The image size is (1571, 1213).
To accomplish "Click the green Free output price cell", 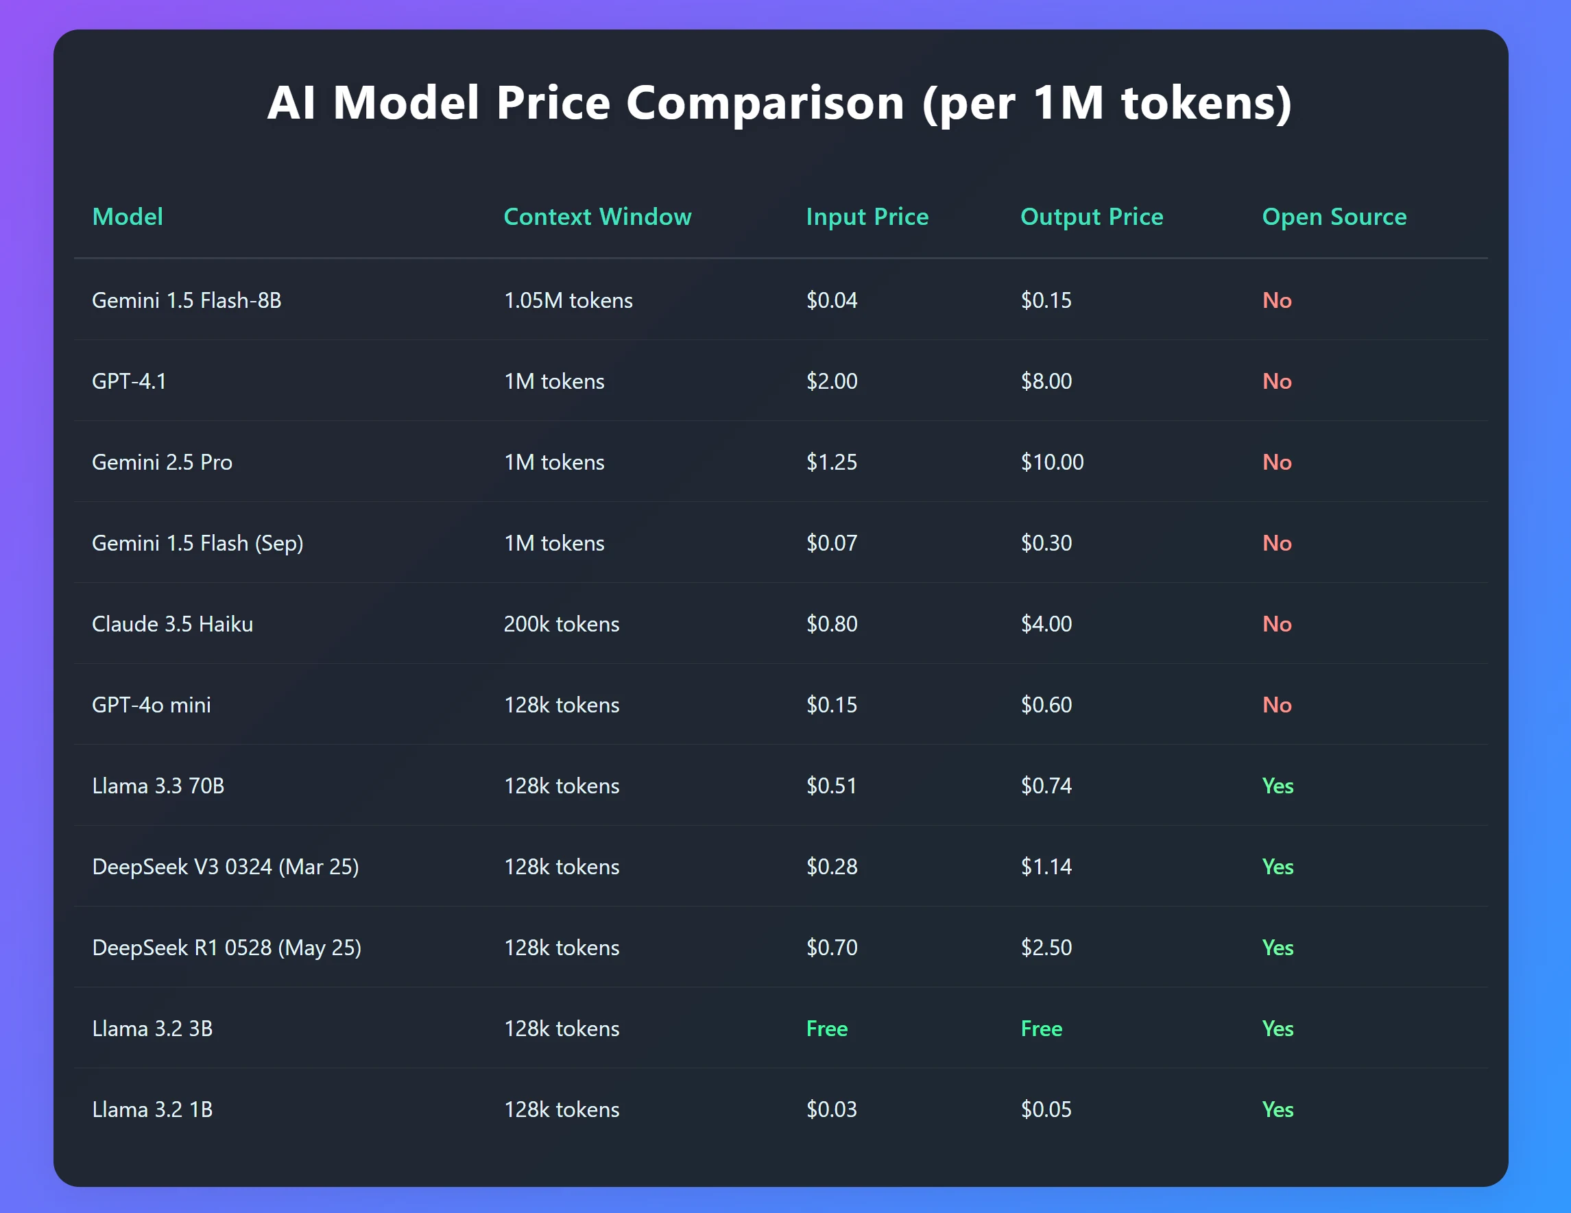I will tap(1041, 1029).
